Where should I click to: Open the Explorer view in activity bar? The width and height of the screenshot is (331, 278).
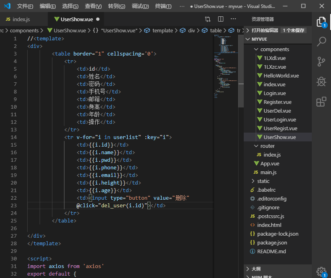(321, 22)
